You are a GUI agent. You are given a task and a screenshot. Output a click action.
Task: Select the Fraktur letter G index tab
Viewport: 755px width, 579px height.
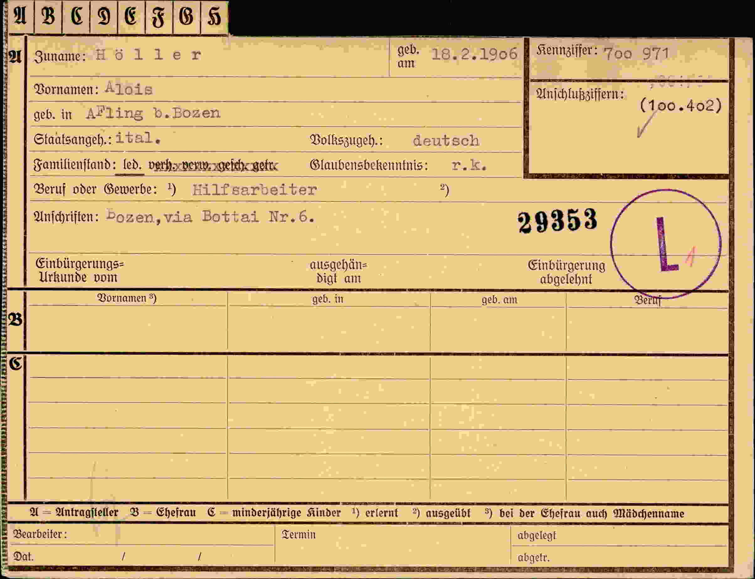[x=187, y=17]
